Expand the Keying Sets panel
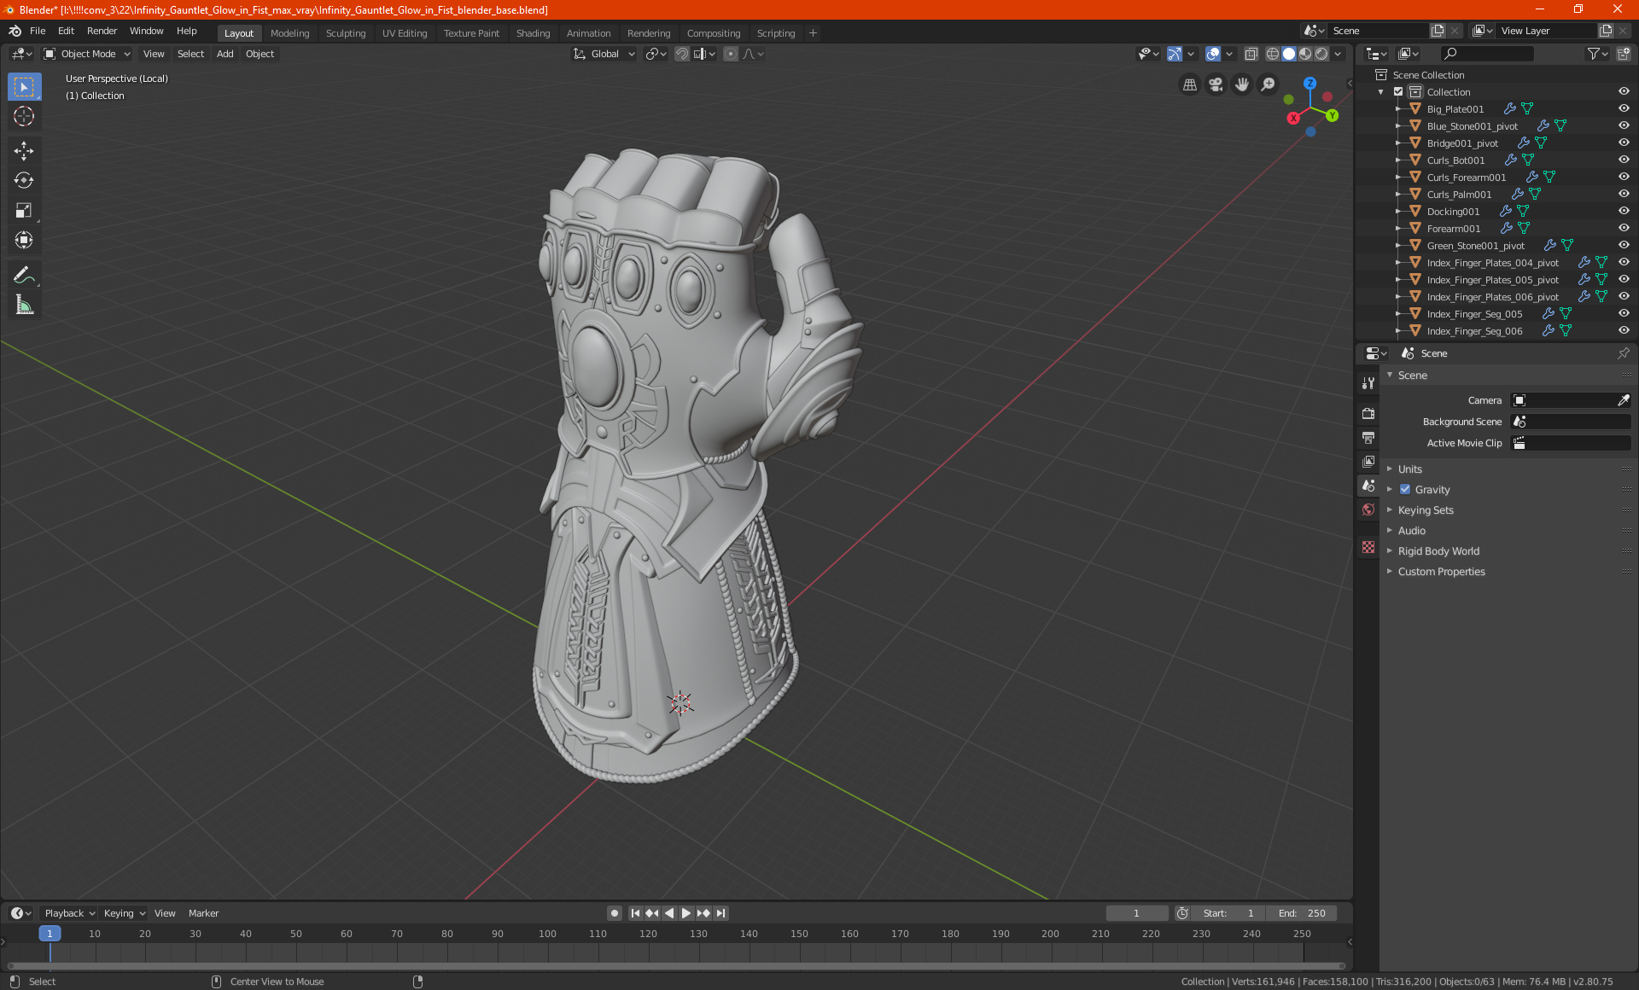 tap(1425, 510)
